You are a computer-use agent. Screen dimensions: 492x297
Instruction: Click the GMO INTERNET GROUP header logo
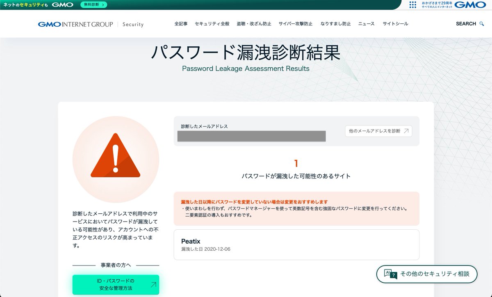click(75, 24)
